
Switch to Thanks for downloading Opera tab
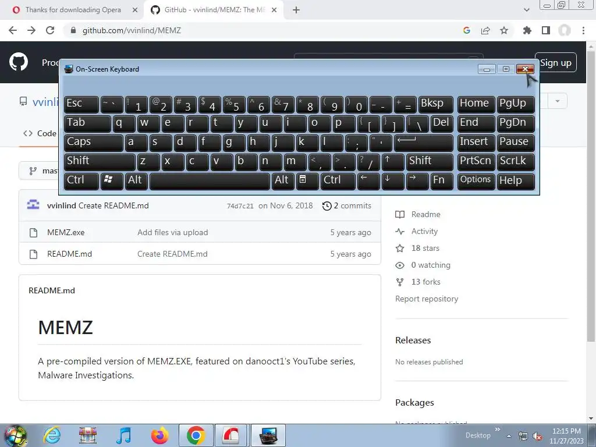point(72,10)
